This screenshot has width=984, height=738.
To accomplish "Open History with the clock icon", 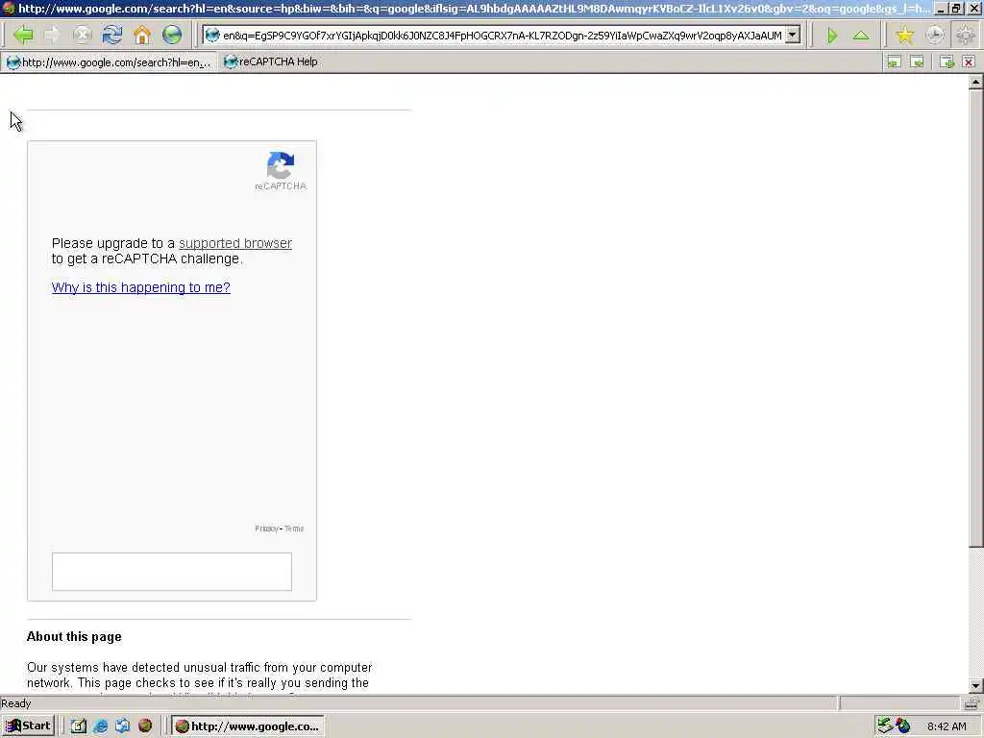I will pos(934,36).
